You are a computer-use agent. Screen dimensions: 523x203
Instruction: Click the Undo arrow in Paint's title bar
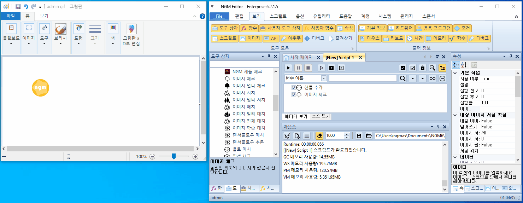pos(26,7)
